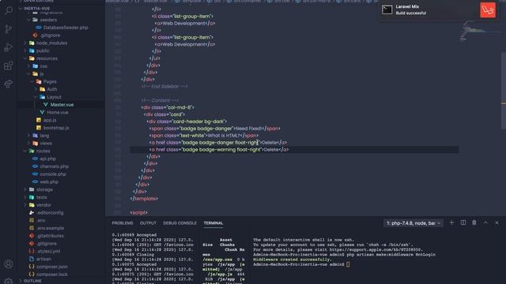Close the terminal panel

click(x=497, y=222)
